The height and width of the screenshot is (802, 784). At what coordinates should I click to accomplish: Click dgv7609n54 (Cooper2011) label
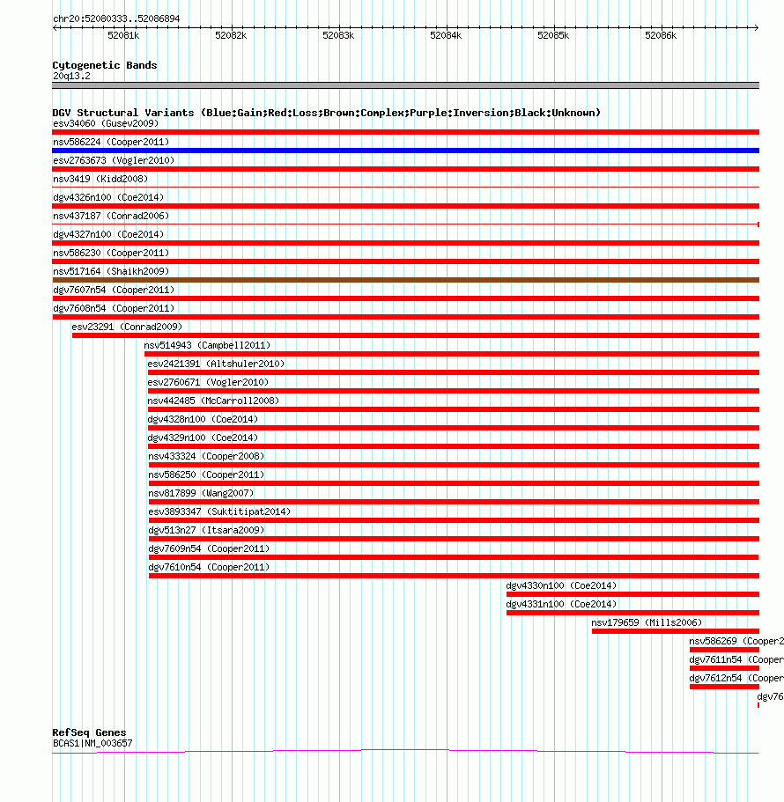pos(209,548)
